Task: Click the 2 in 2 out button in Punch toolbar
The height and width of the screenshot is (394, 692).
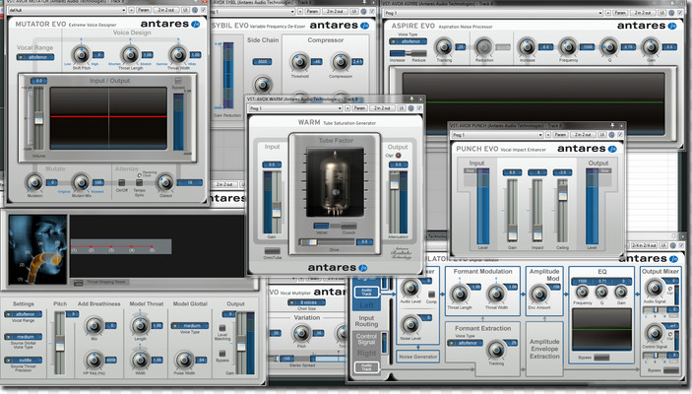Action: point(583,135)
